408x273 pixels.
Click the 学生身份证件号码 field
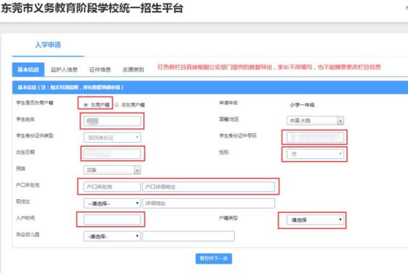click(315, 137)
